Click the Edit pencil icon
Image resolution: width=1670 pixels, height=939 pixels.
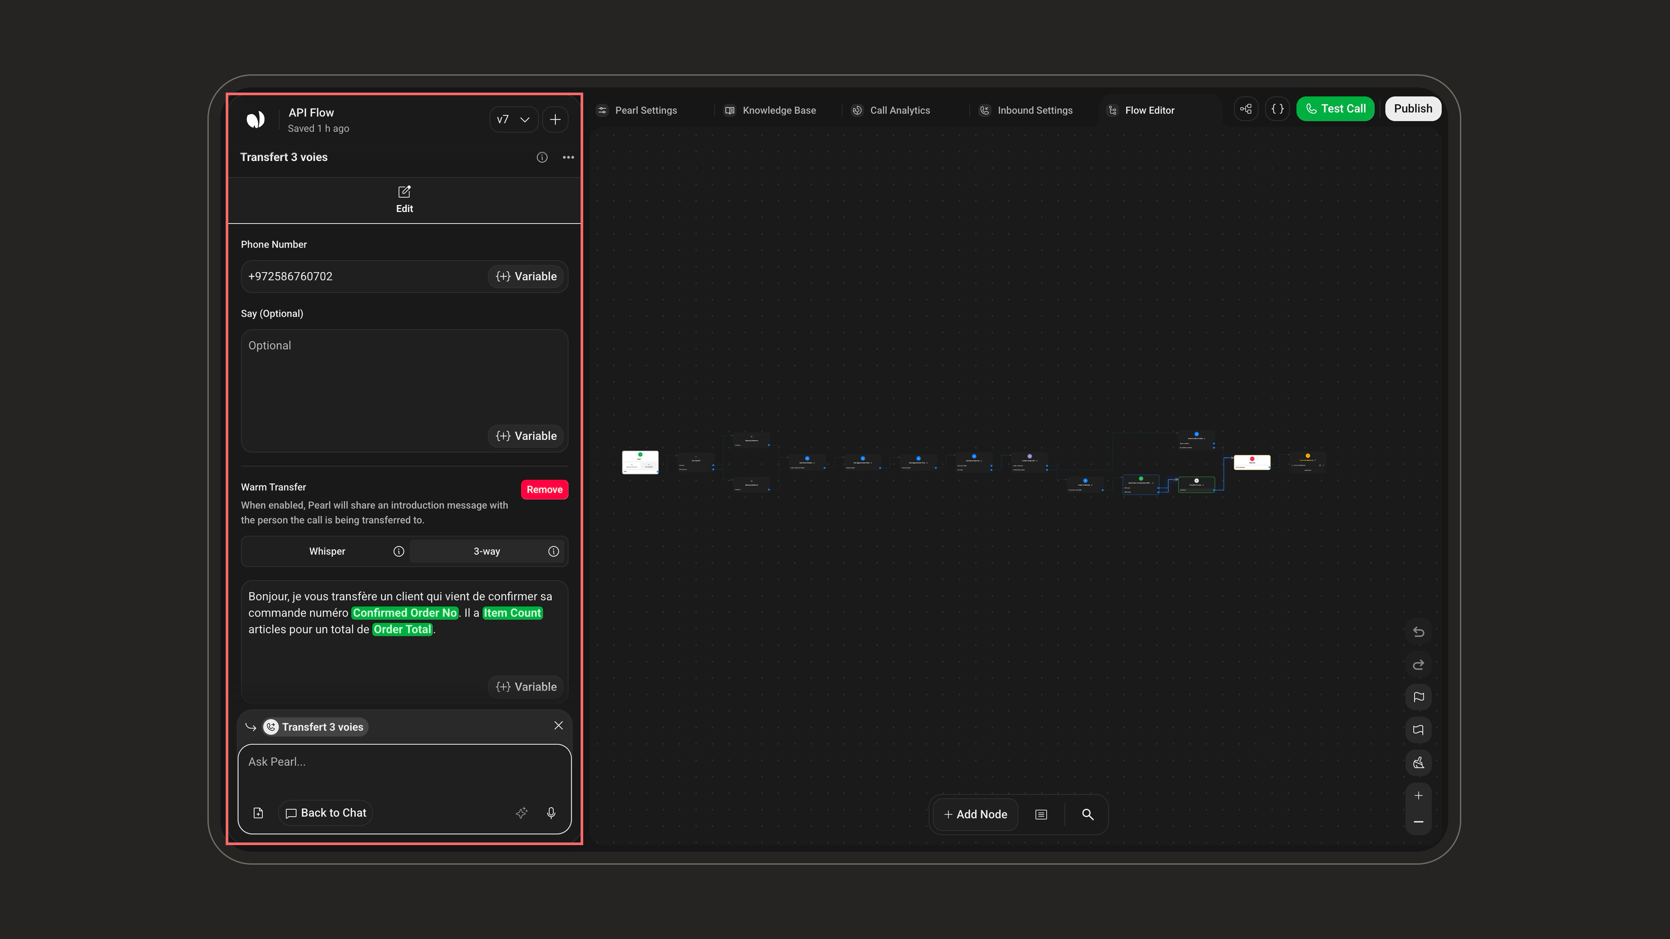[x=404, y=192]
